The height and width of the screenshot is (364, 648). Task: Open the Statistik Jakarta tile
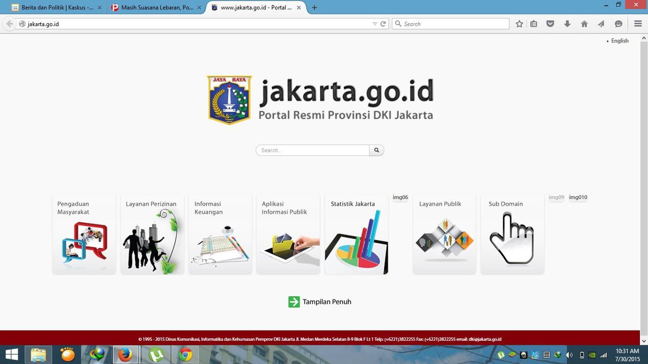pyautogui.click(x=356, y=234)
